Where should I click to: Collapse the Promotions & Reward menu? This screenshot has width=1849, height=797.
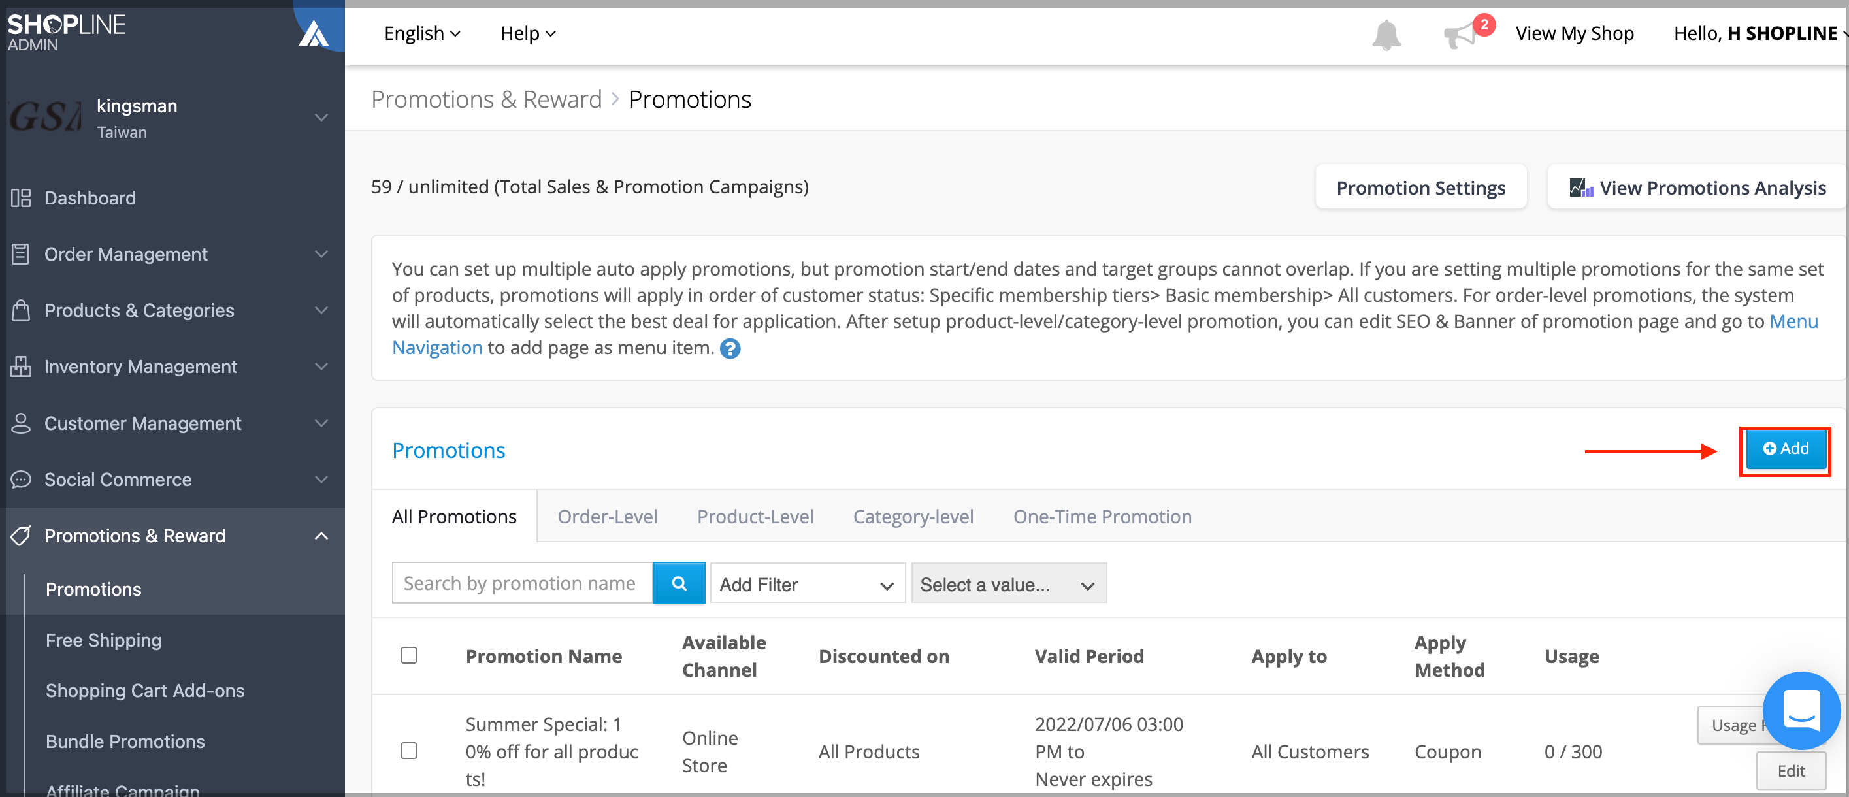pyautogui.click(x=321, y=536)
